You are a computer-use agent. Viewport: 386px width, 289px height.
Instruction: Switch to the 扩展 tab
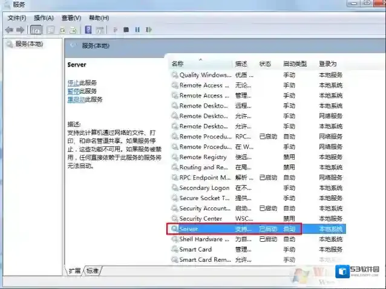[x=74, y=270]
